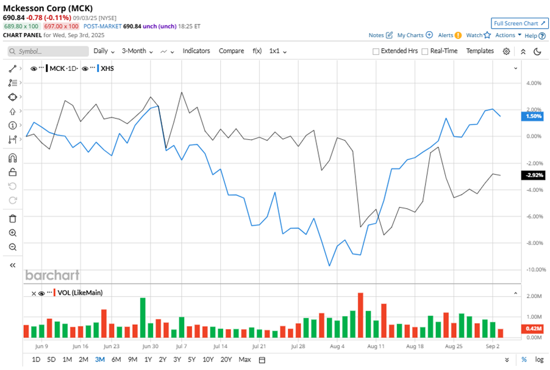
Task: Open the Templates menu
Action: coord(480,51)
